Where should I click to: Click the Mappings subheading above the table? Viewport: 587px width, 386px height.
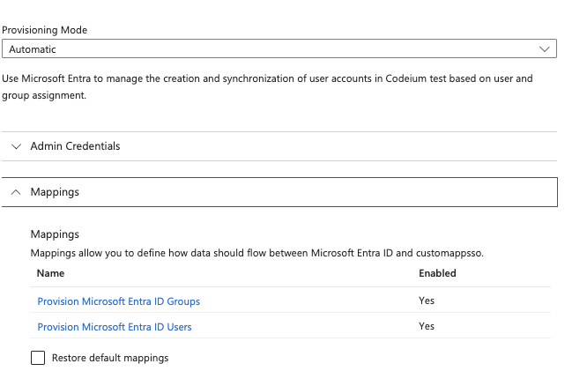(55, 234)
